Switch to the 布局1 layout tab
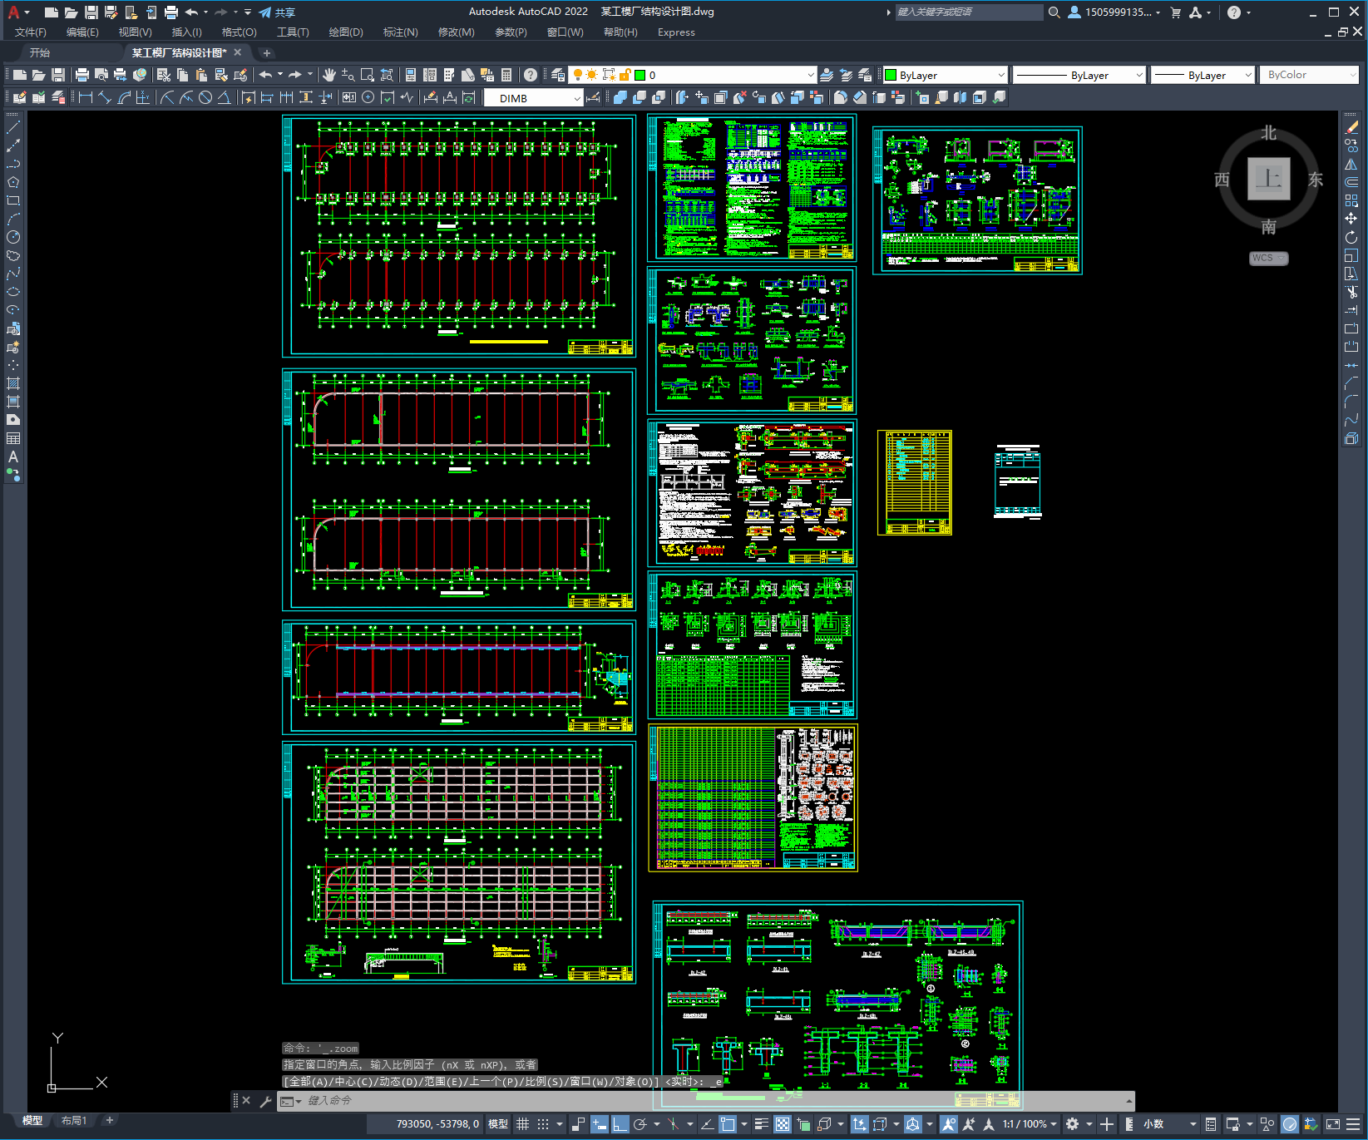This screenshot has width=1368, height=1140. (x=74, y=1121)
